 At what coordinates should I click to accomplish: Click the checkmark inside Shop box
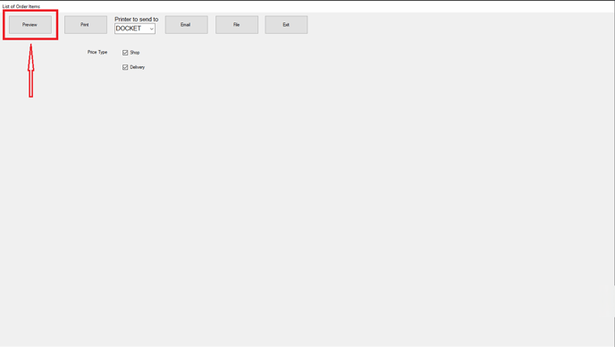pyautogui.click(x=125, y=53)
